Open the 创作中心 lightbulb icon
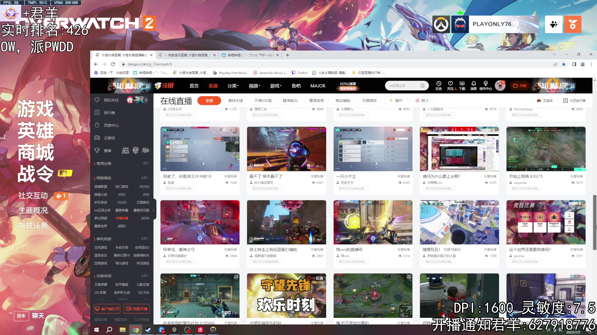Viewport: 597px width, 335px height. click(486, 83)
